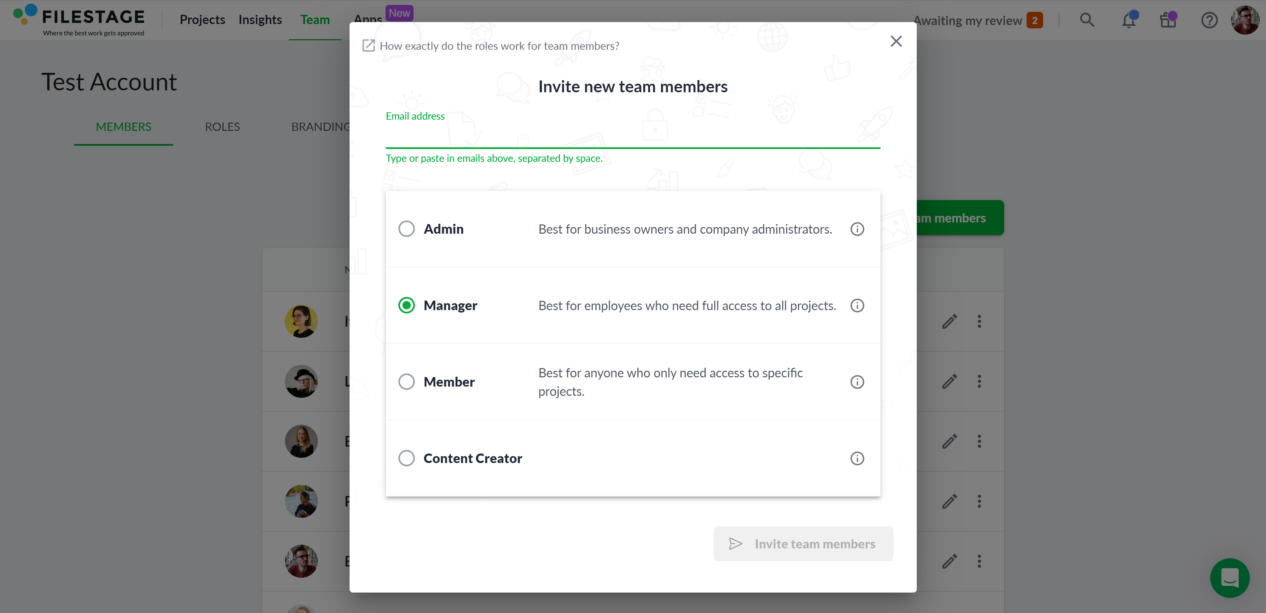Screen dimensions: 1266x613
Task: Show info for the Admin role
Action: 857,229
